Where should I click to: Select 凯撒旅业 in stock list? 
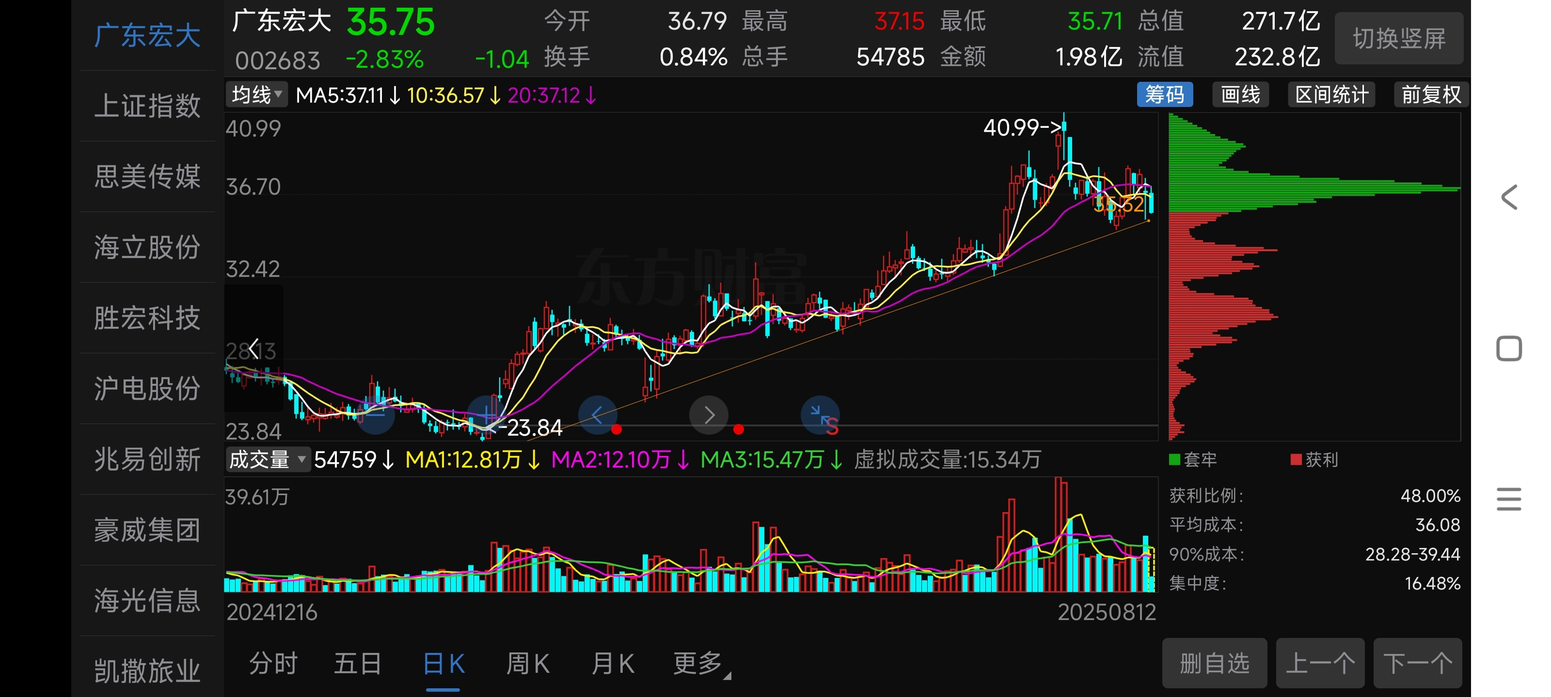tap(147, 669)
